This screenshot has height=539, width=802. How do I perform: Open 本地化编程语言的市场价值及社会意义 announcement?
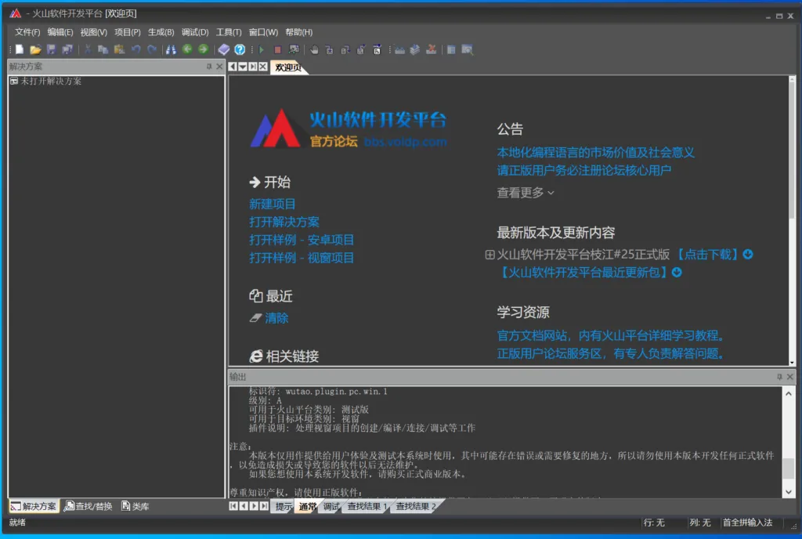(x=595, y=153)
